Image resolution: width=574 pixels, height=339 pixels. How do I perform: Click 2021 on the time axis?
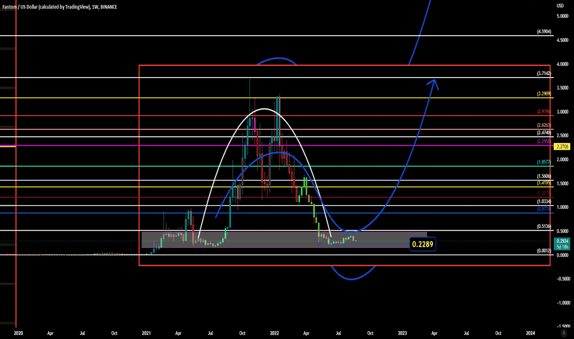[x=146, y=333]
